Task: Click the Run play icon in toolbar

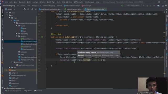Action: [144, 6]
